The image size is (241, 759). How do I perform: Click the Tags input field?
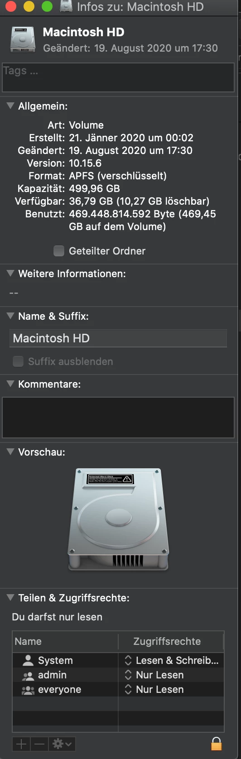coord(118,77)
